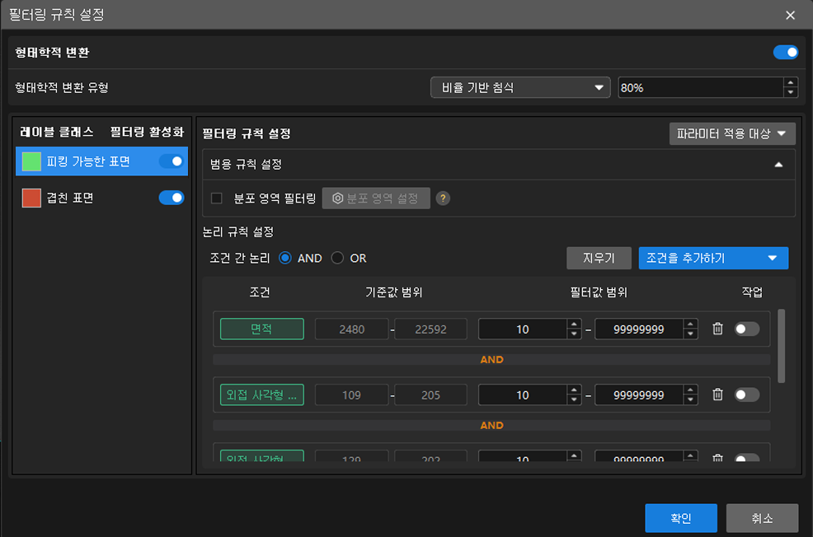Select the 겹친 표면 label row
Image resolution: width=813 pixels, height=537 pixels.
101,198
